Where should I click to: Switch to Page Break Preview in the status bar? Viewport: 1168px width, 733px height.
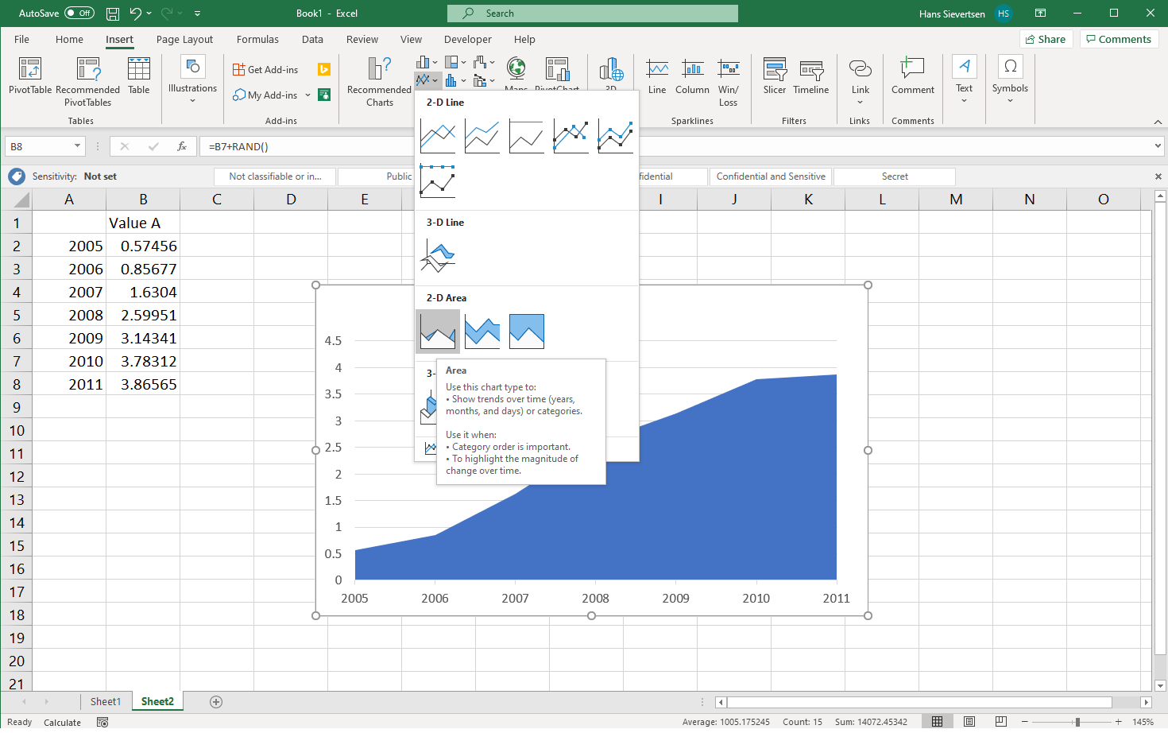tap(1001, 722)
